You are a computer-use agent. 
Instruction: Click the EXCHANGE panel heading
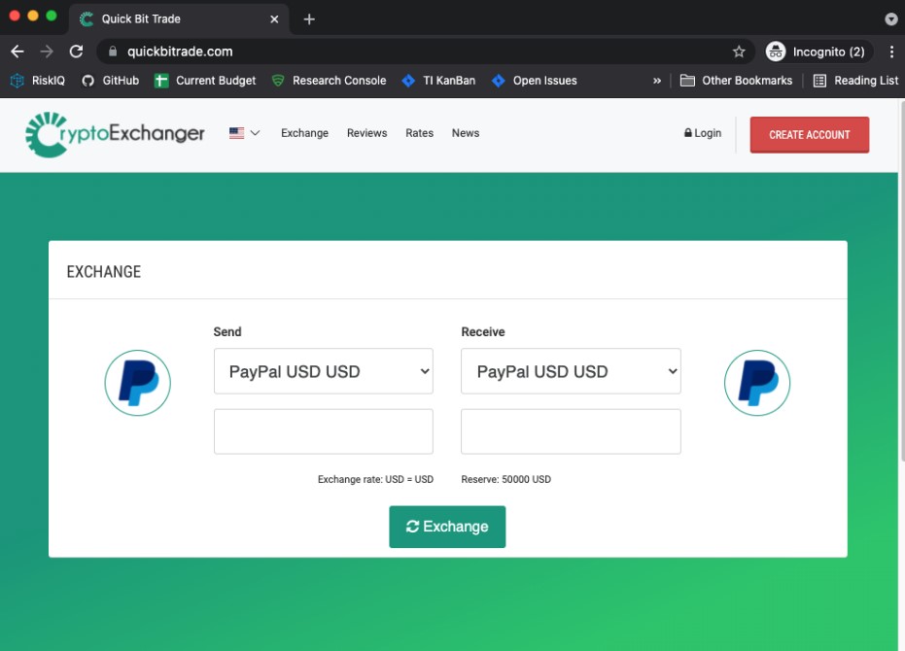point(104,272)
